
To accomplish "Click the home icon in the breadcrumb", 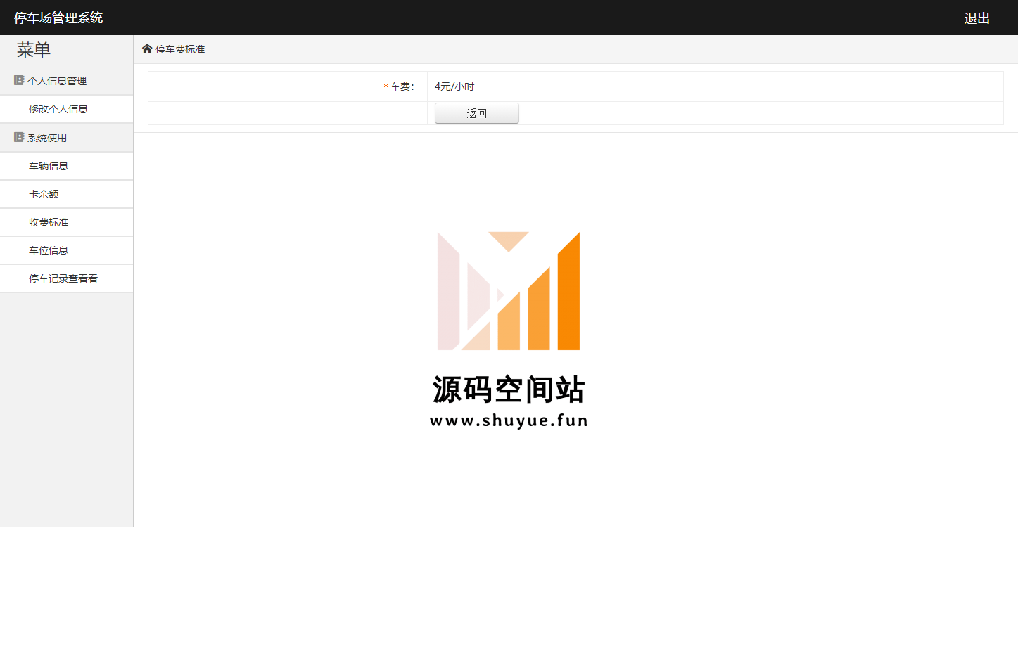I will click(x=147, y=49).
